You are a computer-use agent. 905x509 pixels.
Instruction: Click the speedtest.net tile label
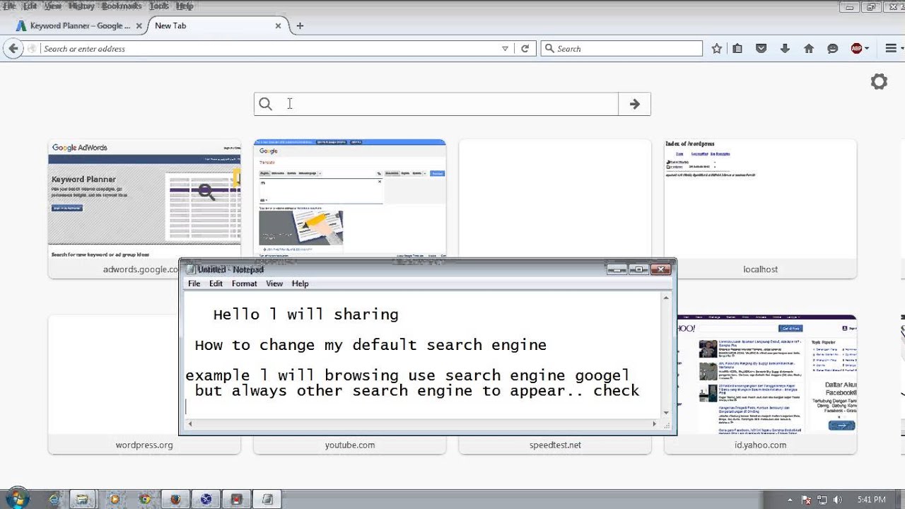[x=555, y=445]
